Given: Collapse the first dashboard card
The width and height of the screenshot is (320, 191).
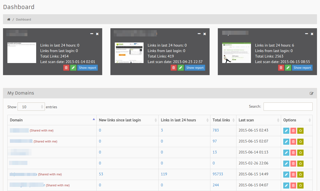Looking at the screenshot, I should [x=92, y=34].
